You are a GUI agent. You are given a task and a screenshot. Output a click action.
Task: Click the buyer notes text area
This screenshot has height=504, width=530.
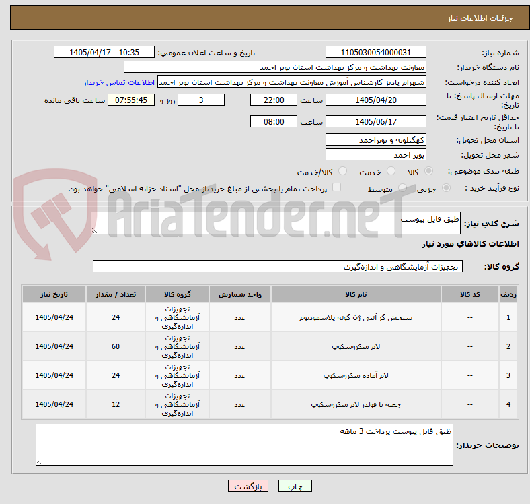244,445
